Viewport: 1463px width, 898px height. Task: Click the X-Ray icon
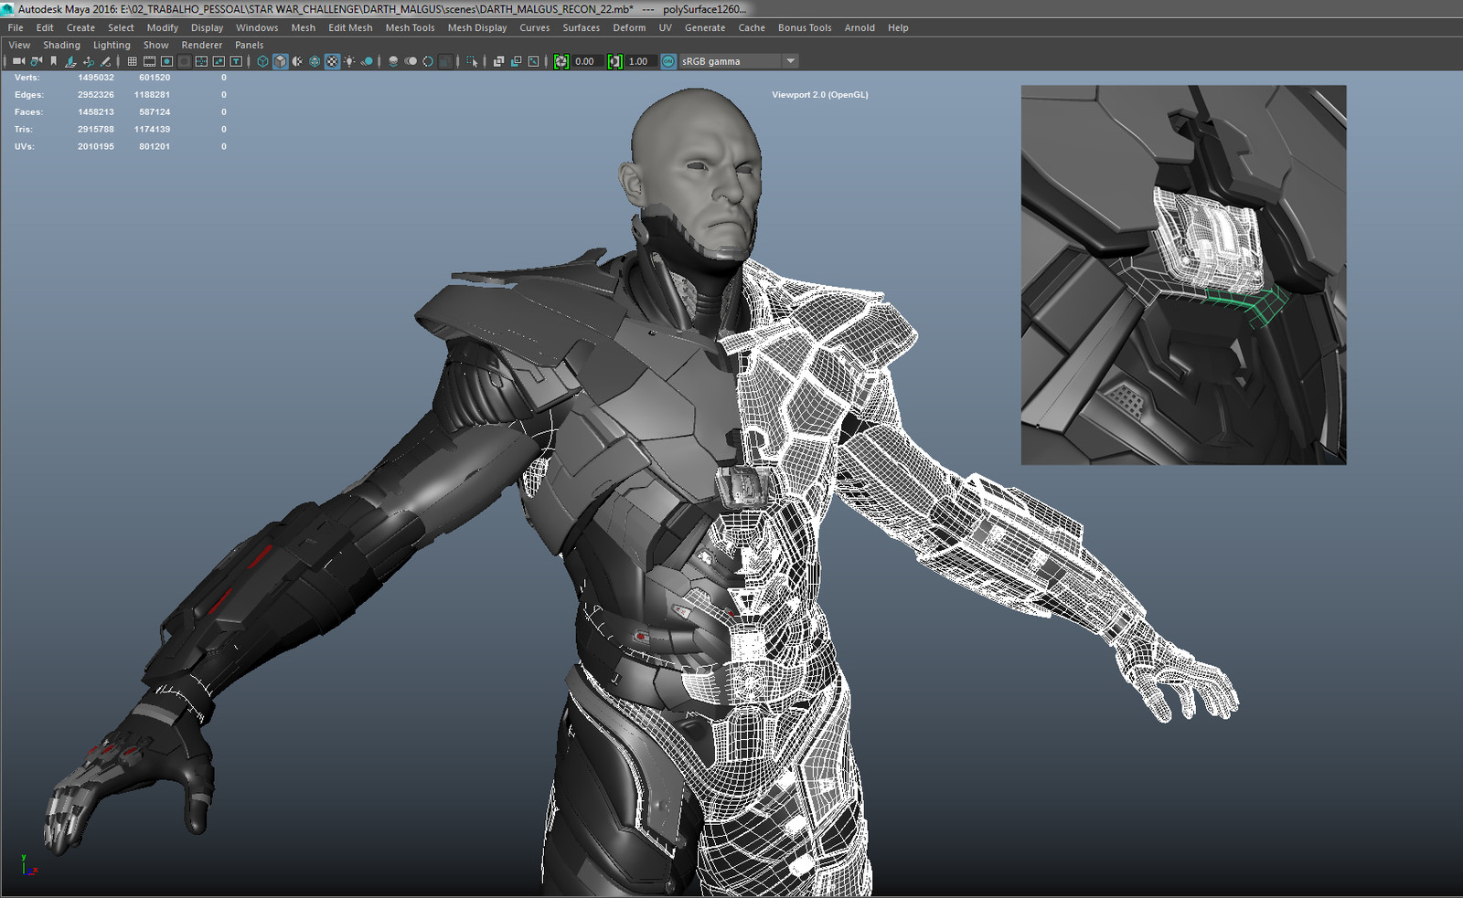tap(498, 61)
